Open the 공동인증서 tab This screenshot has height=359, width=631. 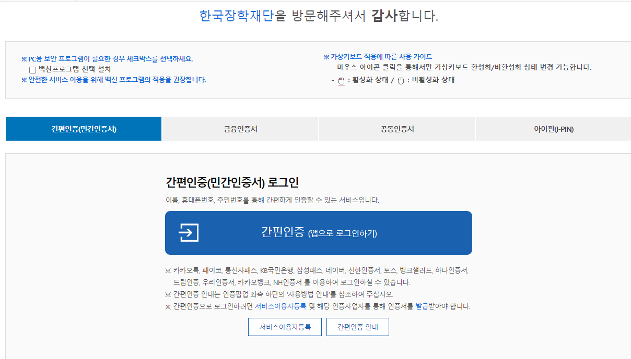[x=396, y=128]
